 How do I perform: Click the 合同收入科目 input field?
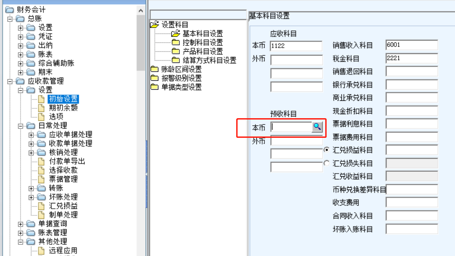click(412, 216)
